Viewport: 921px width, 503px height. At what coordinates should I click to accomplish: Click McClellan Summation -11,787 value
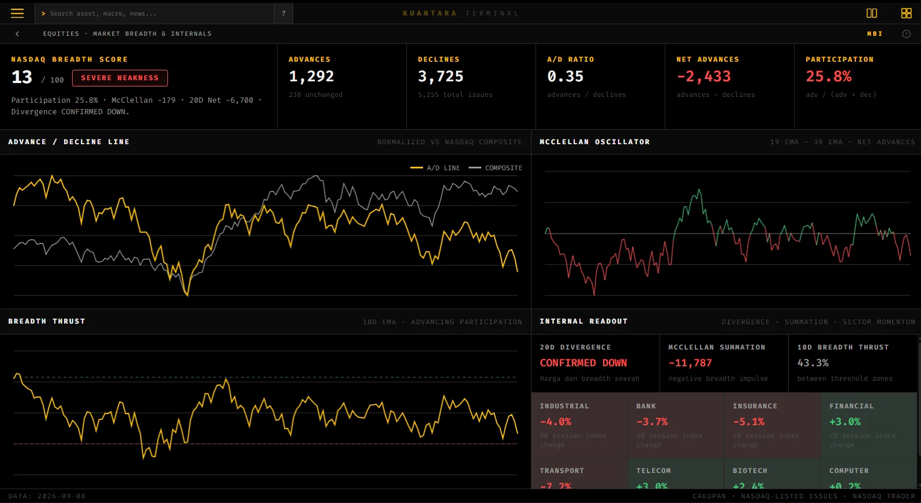pos(690,363)
